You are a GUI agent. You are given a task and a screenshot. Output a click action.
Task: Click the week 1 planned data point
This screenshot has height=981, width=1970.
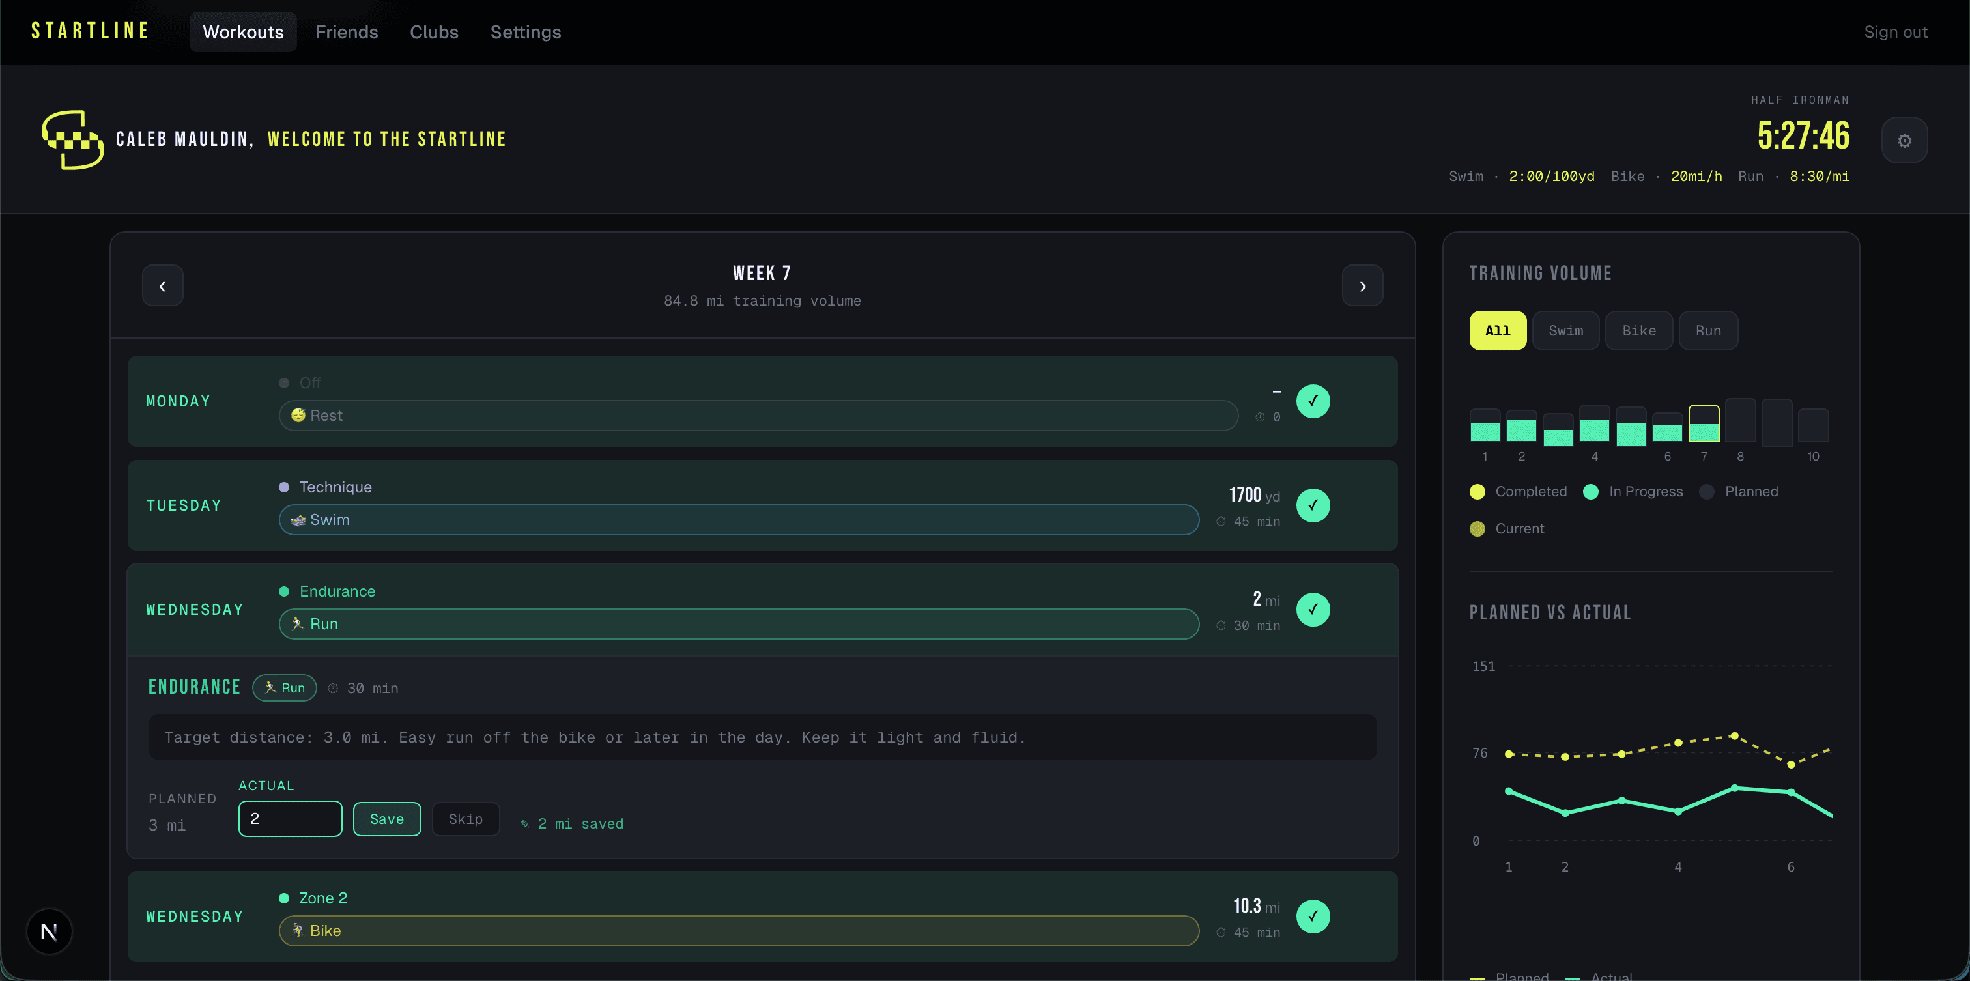(x=1509, y=755)
